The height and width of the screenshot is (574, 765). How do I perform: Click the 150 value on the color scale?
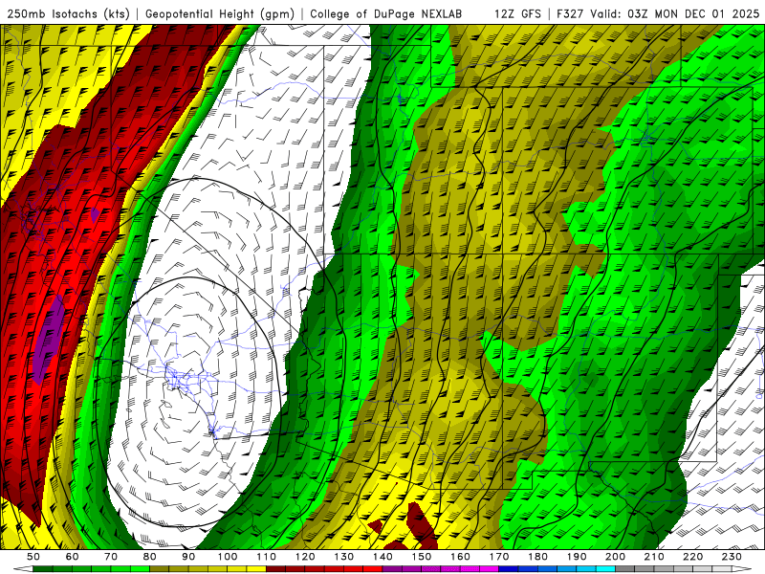[422, 557]
